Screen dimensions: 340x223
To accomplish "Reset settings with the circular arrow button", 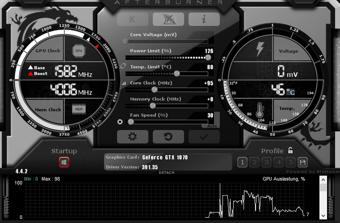I will [168, 137].
